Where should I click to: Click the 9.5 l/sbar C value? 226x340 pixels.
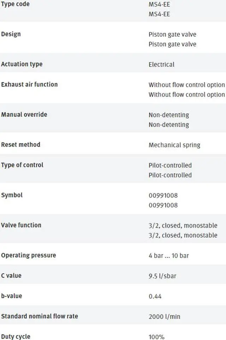tap(162, 276)
